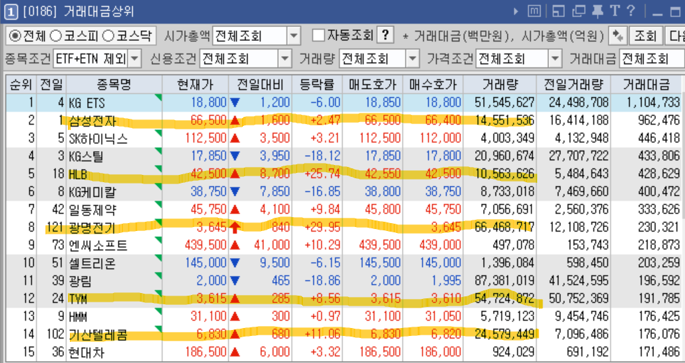This screenshot has height=363, width=685.
Task: Select the 일동제약 stock name
Action: tap(92, 210)
